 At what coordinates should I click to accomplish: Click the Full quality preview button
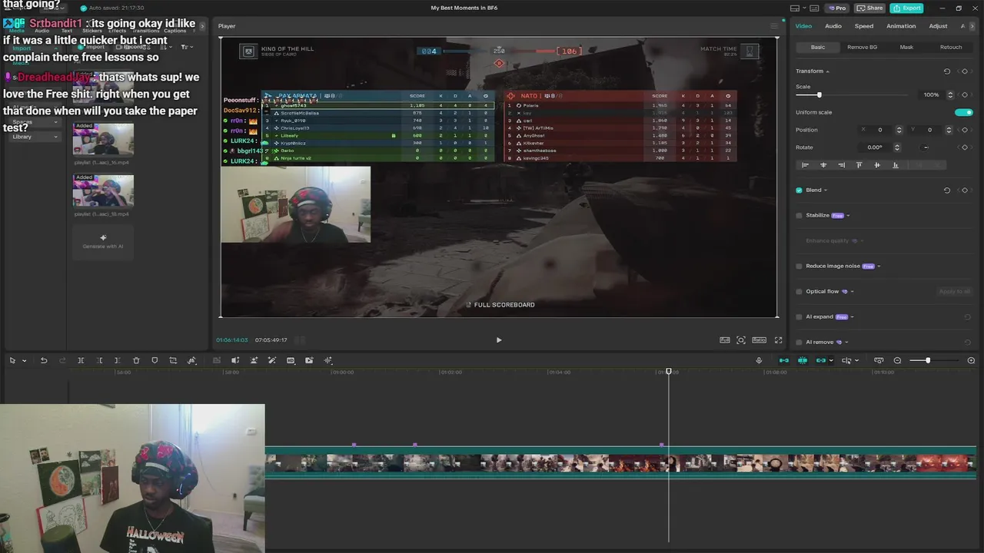click(725, 339)
